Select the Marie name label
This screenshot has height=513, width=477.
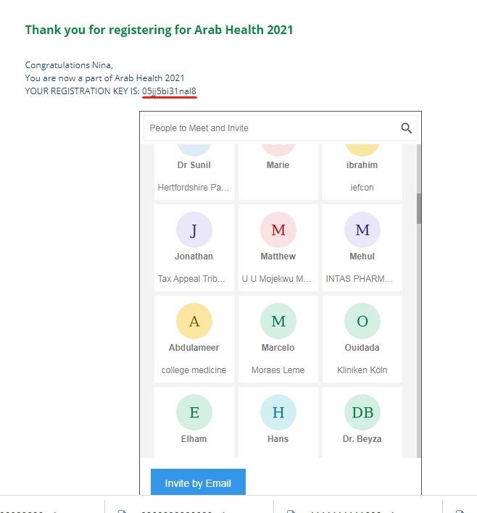coord(278,165)
